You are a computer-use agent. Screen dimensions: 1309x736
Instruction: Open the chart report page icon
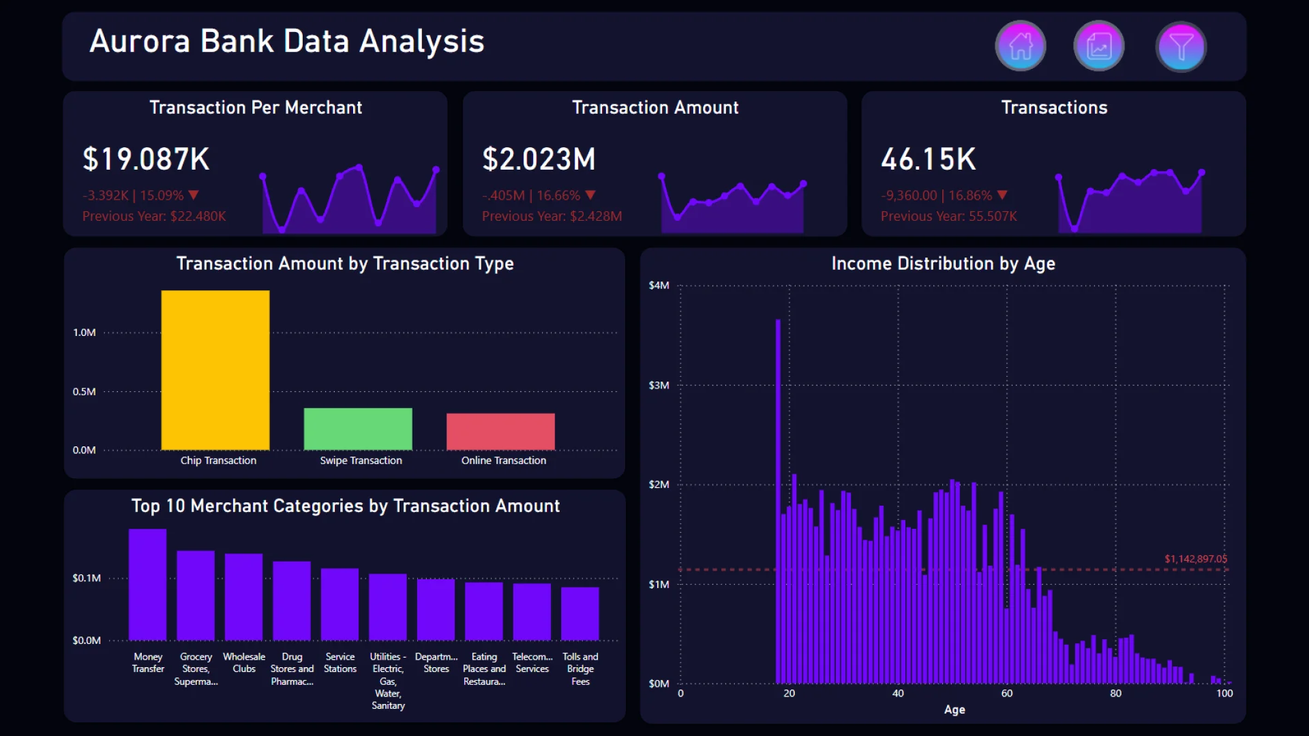(x=1099, y=46)
